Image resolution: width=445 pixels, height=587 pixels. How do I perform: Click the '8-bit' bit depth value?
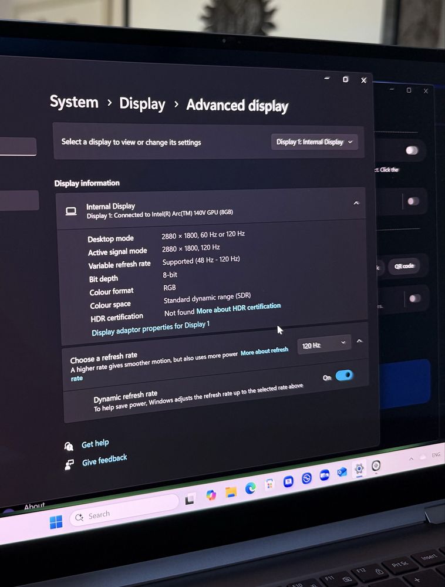170,275
